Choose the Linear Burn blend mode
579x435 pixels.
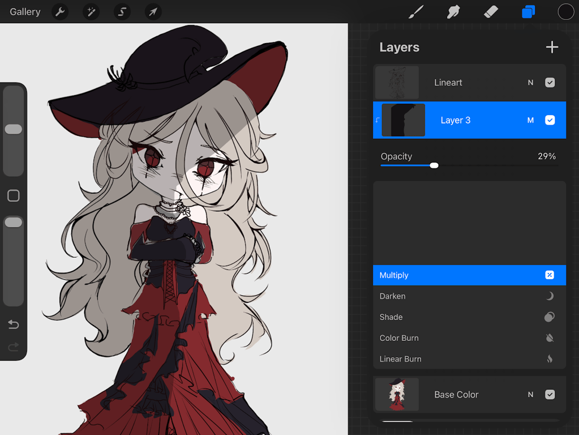tap(469, 359)
